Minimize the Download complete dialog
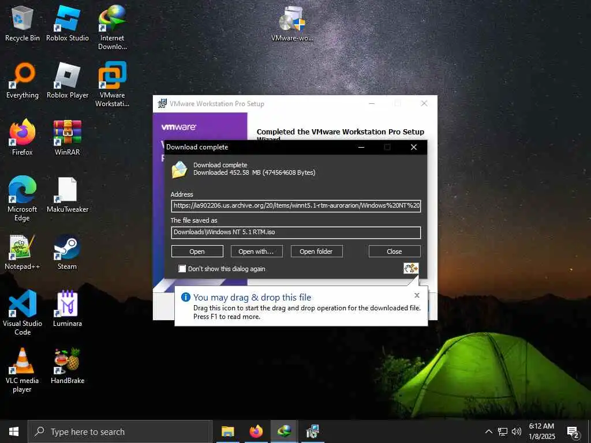 coord(361,147)
